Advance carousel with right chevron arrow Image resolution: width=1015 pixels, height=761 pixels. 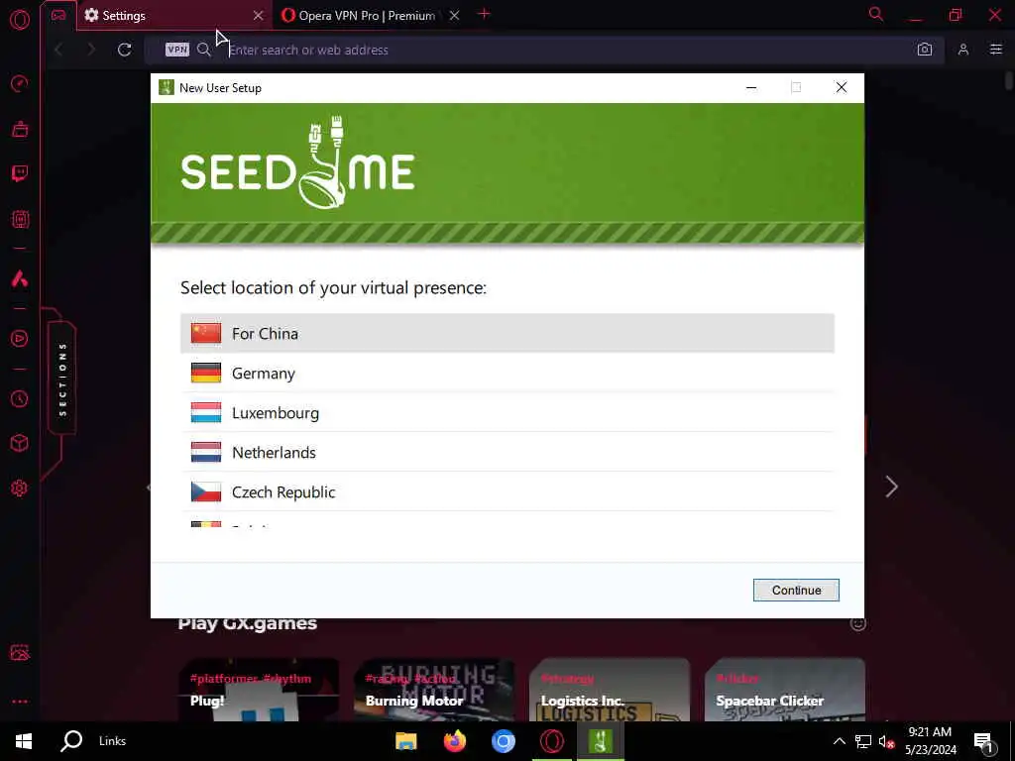[891, 487]
